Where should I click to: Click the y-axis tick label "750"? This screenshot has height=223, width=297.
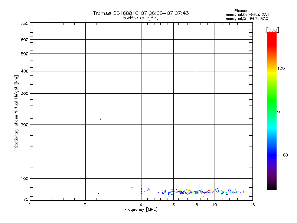[25, 23]
